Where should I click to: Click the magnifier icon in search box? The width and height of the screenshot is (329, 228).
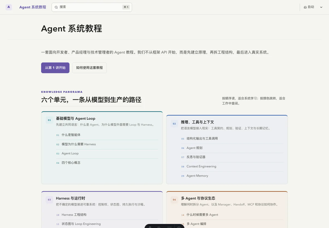pyautogui.click(x=56, y=7)
